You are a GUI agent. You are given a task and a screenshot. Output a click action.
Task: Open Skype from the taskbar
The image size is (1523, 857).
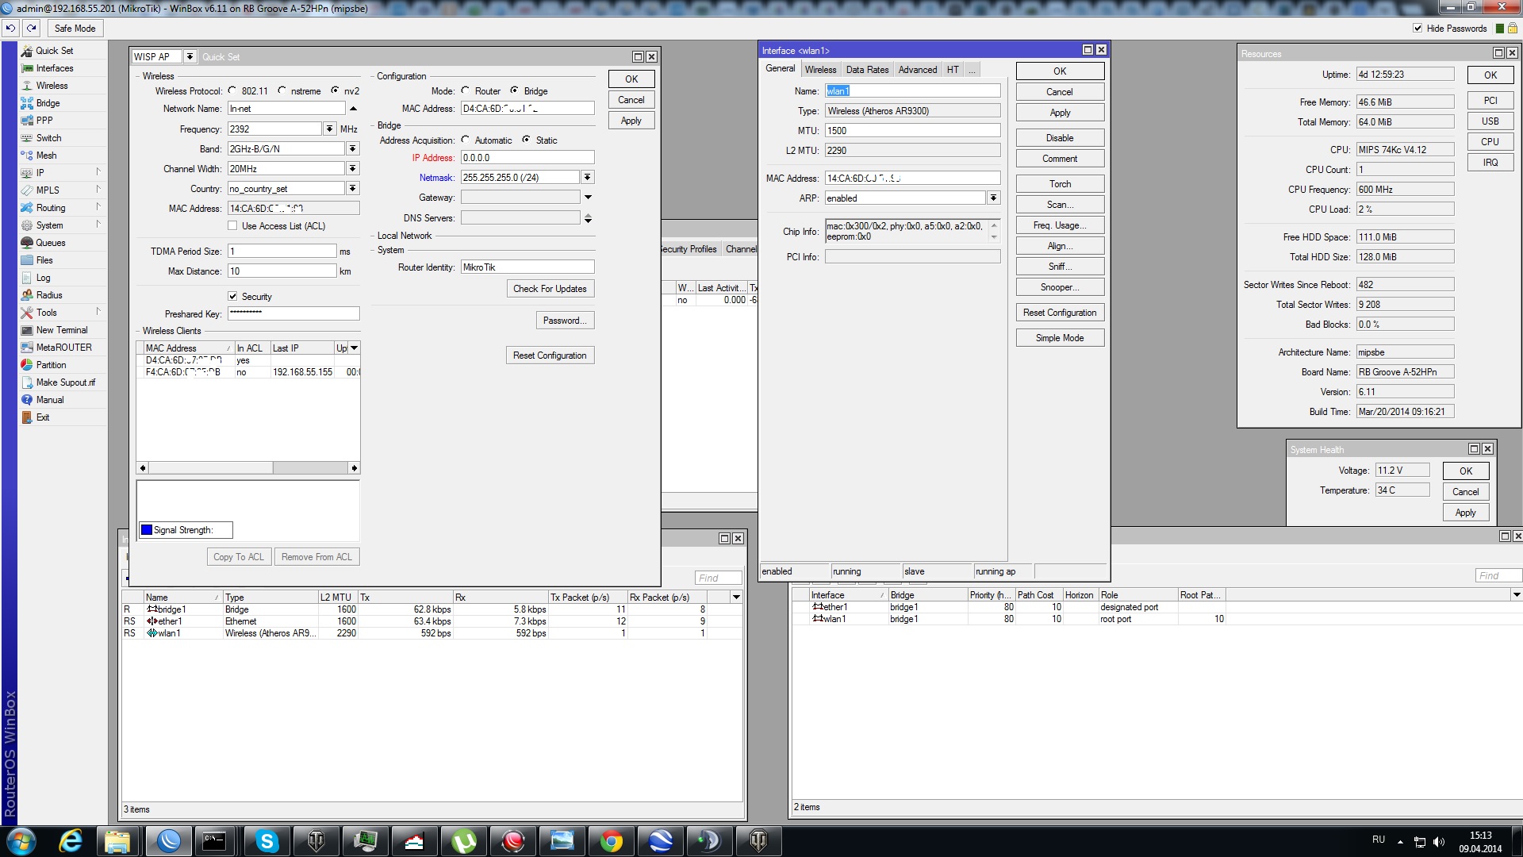[x=267, y=841]
